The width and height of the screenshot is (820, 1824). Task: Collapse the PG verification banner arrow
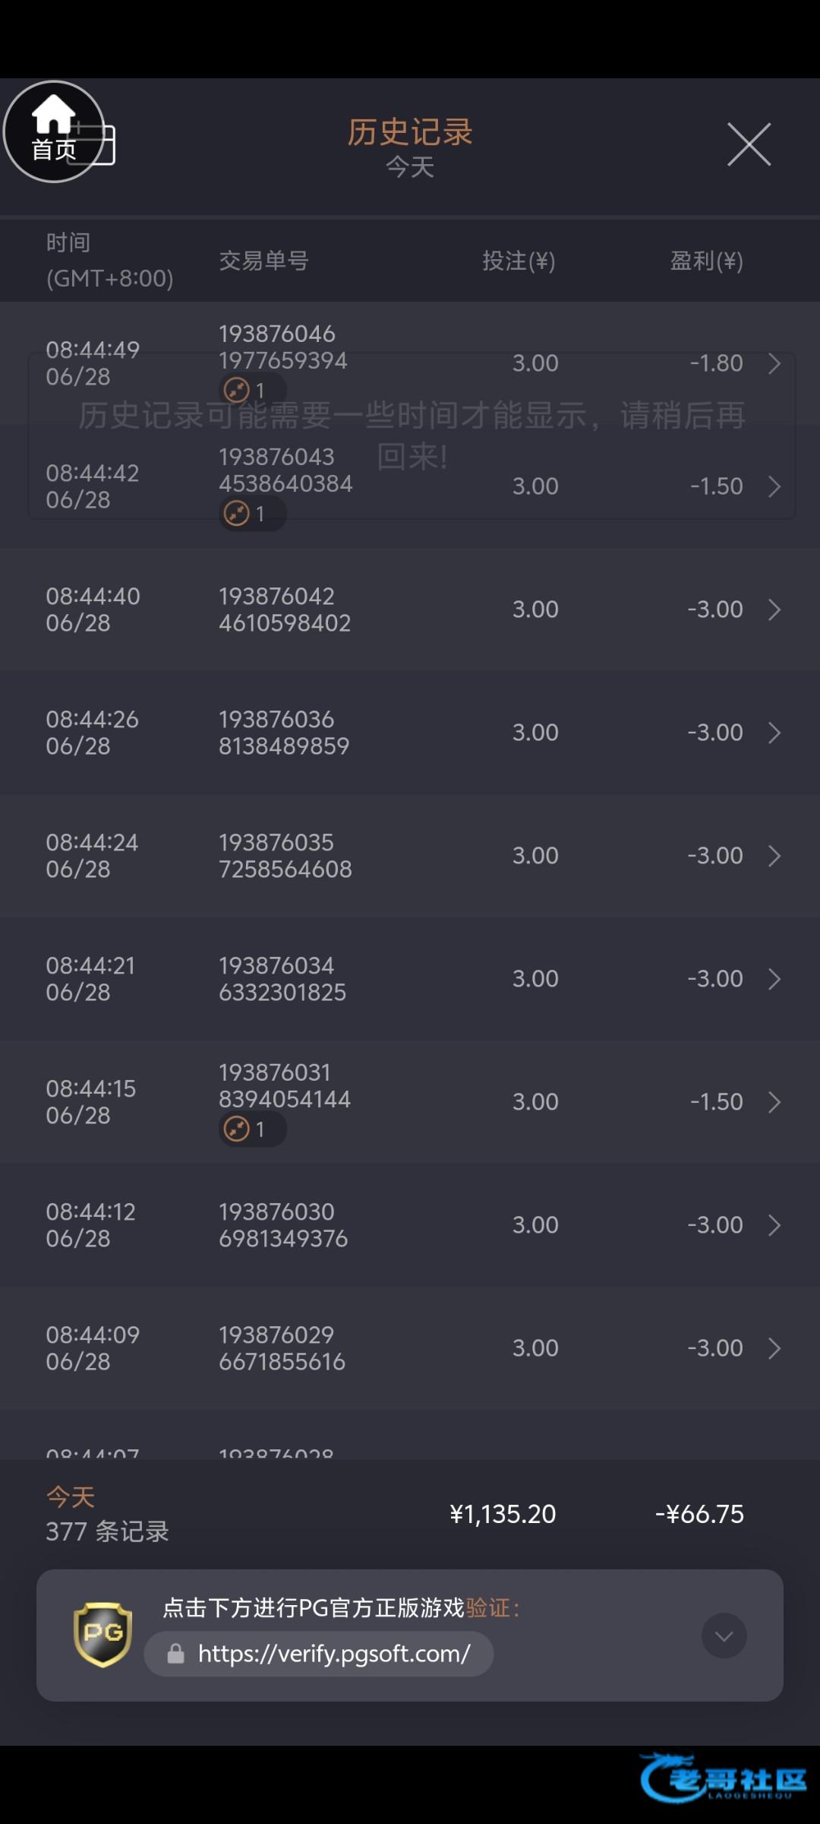pos(724,1636)
